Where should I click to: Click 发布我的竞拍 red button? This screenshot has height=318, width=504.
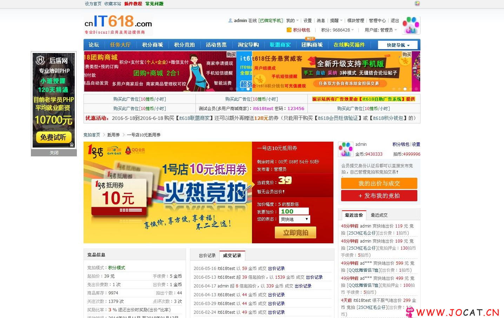click(379, 196)
